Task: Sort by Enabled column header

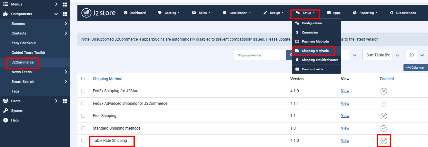Action: [387, 79]
